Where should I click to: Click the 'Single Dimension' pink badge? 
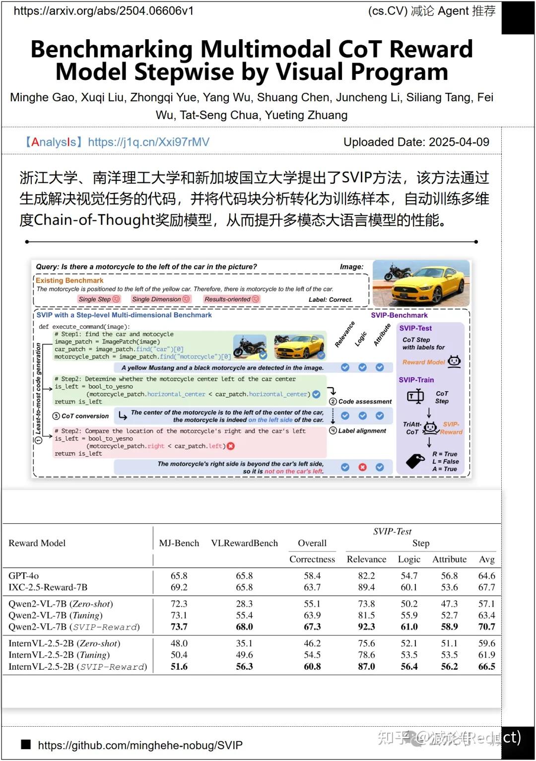161,299
